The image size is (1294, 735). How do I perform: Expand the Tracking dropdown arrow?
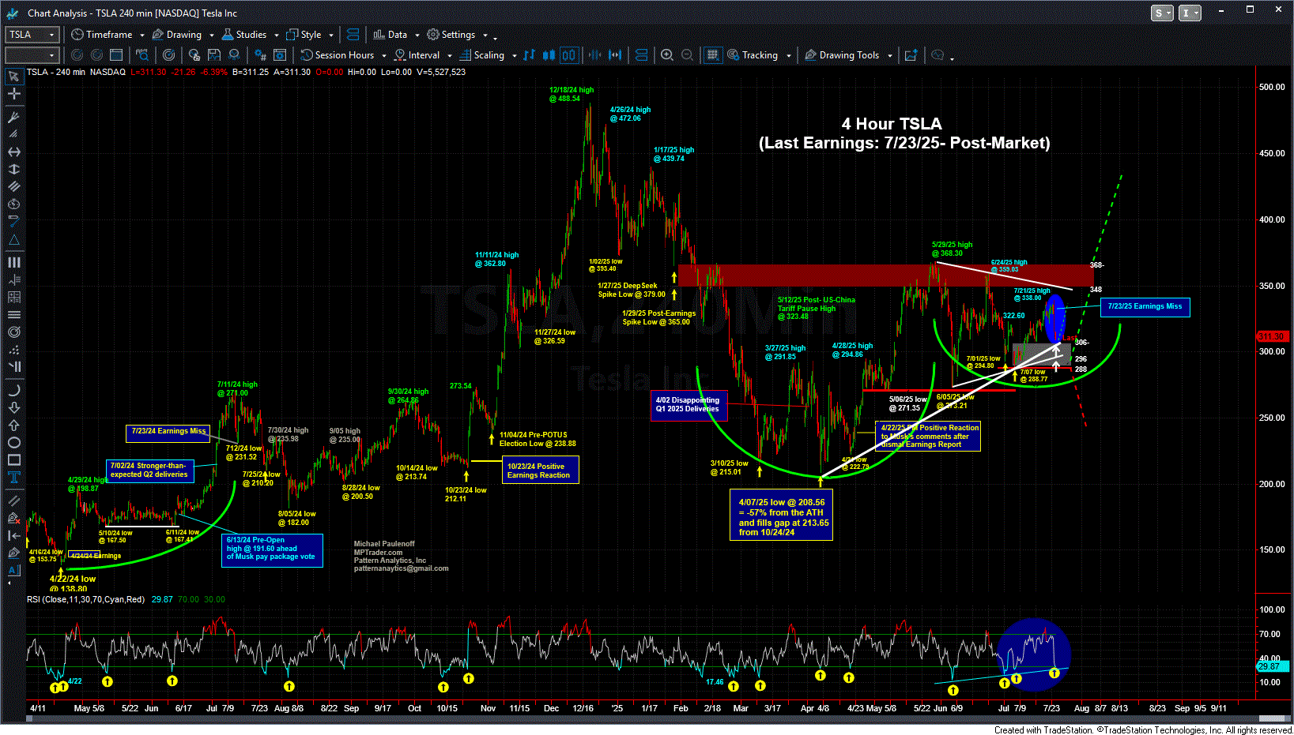(788, 55)
